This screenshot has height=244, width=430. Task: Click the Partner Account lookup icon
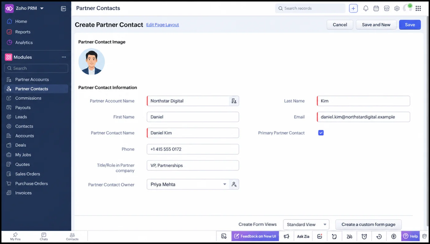[234, 101]
